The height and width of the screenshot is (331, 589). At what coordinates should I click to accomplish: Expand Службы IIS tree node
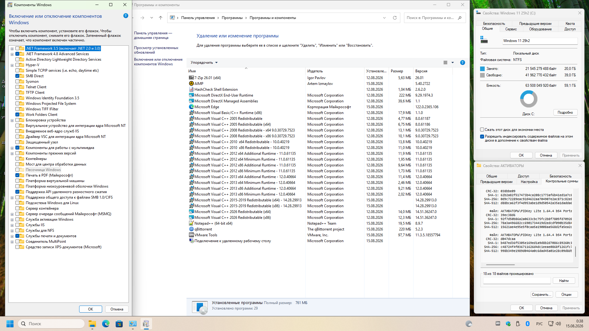[x=12, y=225]
